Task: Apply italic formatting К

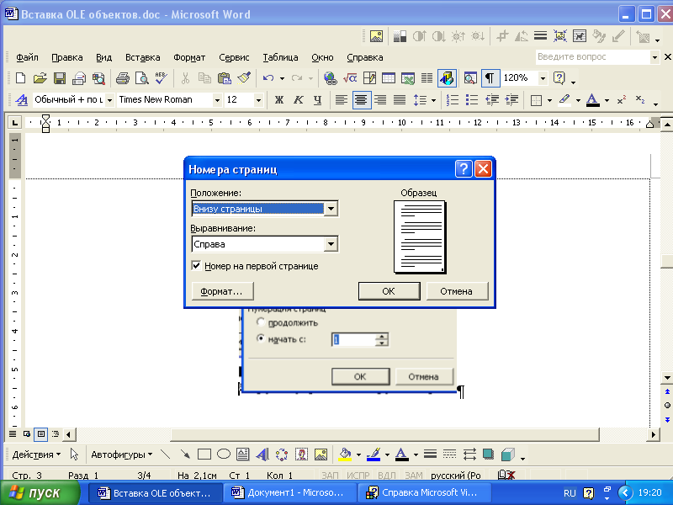Action: click(x=299, y=100)
